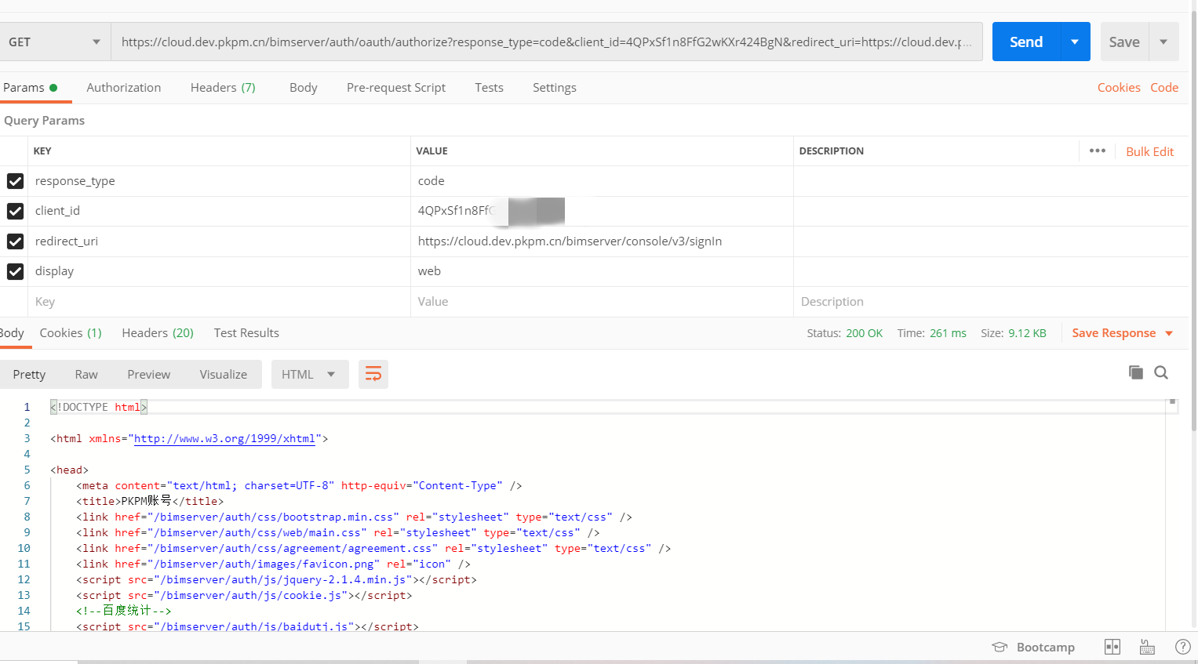
Task: Uncheck the display query parameter
Action: point(15,271)
